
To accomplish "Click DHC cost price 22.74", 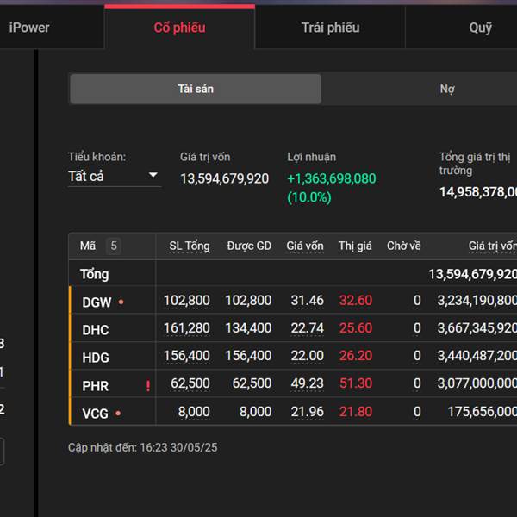I will click(x=308, y=328).
